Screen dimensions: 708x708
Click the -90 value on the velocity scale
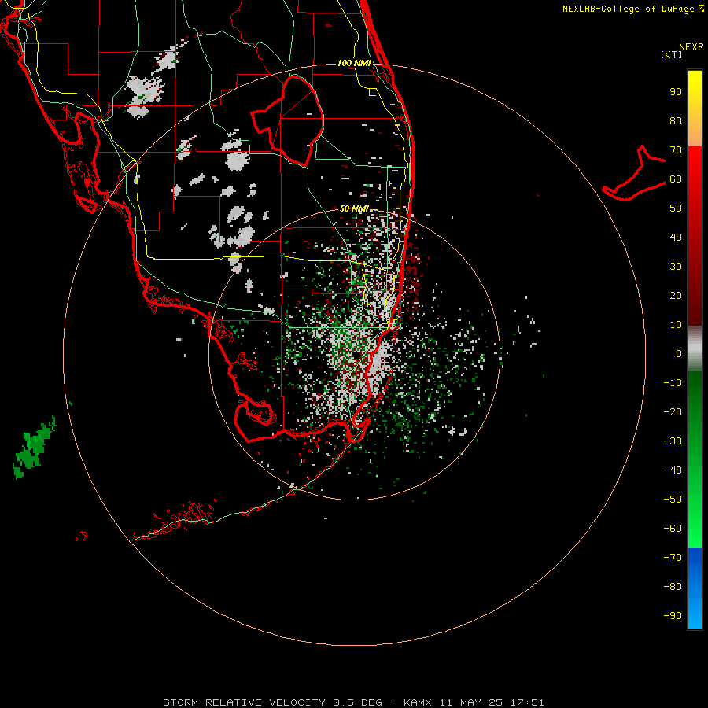673,615
